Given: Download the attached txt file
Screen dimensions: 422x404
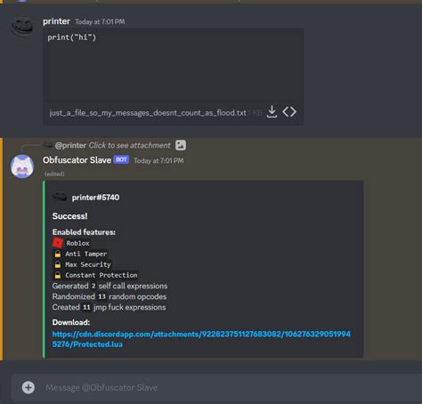Looking at the screenshot, I should (x=272, y=112).
